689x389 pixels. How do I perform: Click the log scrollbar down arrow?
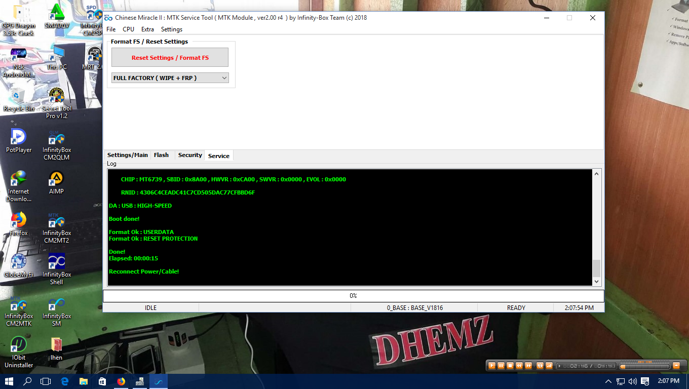[596, 281]
